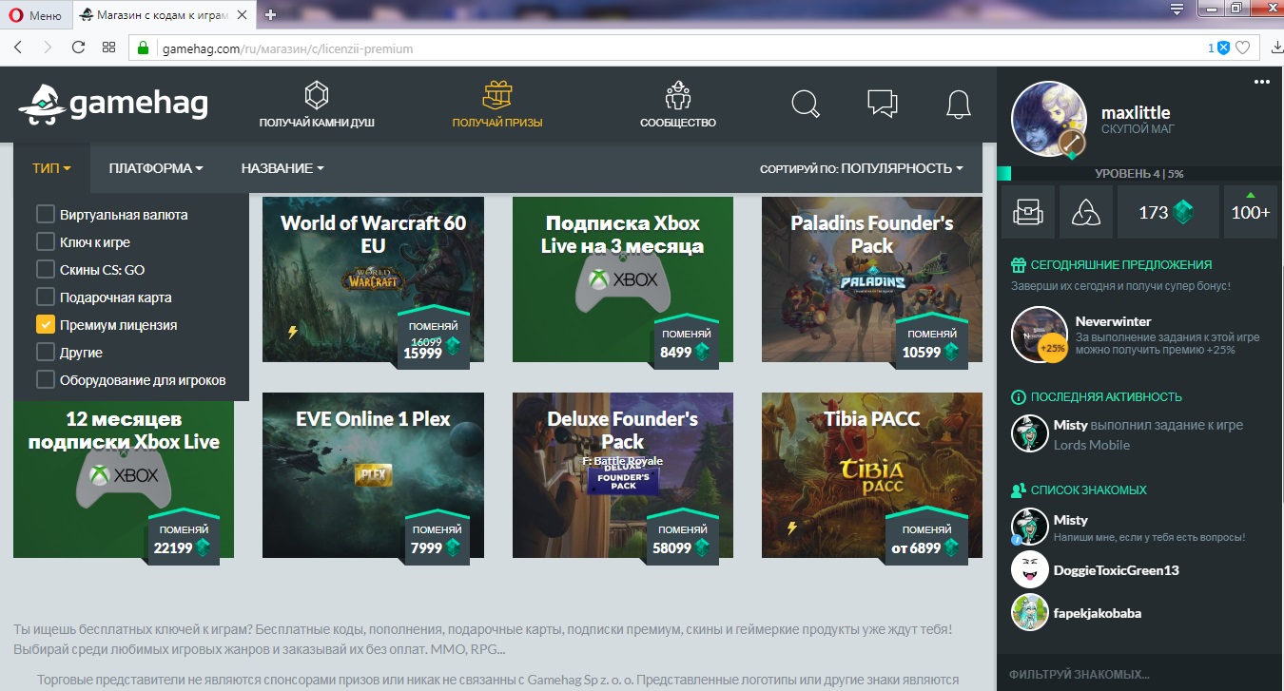Click the green padlock site info icon

(144, 48)
